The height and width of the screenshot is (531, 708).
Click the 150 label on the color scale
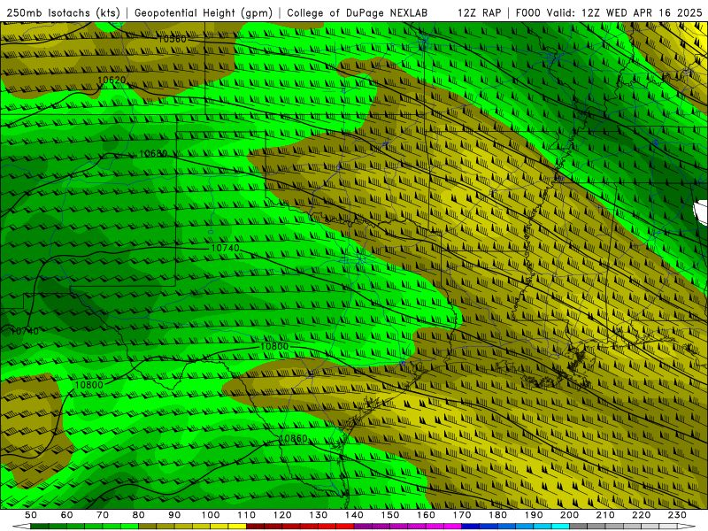click(x=390, y=515)
